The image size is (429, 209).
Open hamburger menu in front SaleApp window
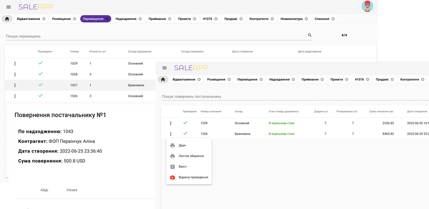tap(164, 68)
